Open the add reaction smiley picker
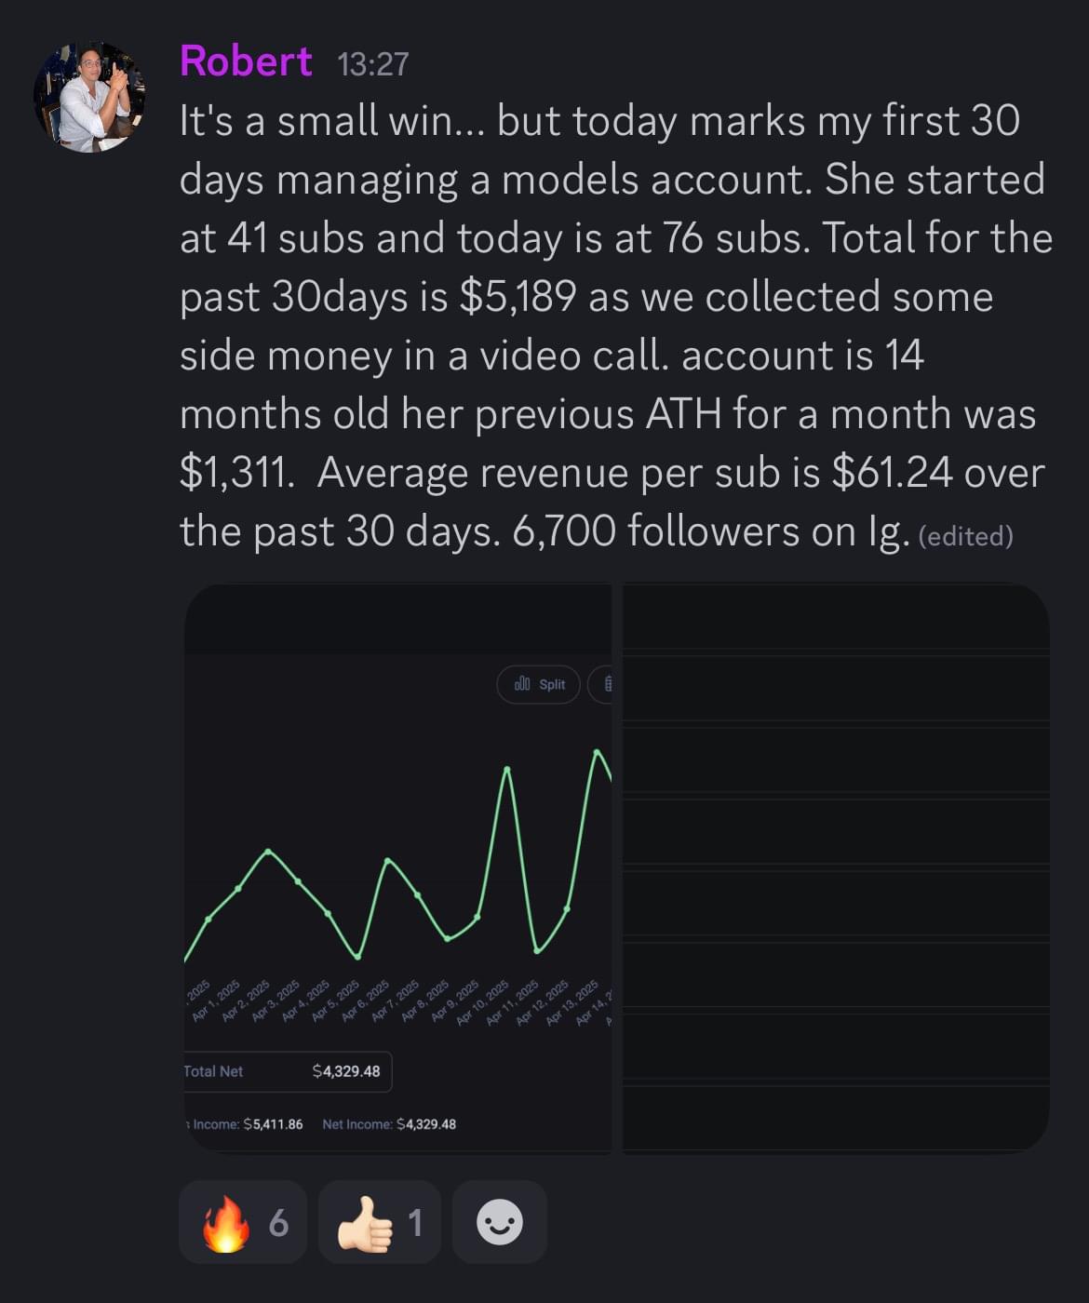The image size is (1089, 1303). click(x=500, y=1222)
